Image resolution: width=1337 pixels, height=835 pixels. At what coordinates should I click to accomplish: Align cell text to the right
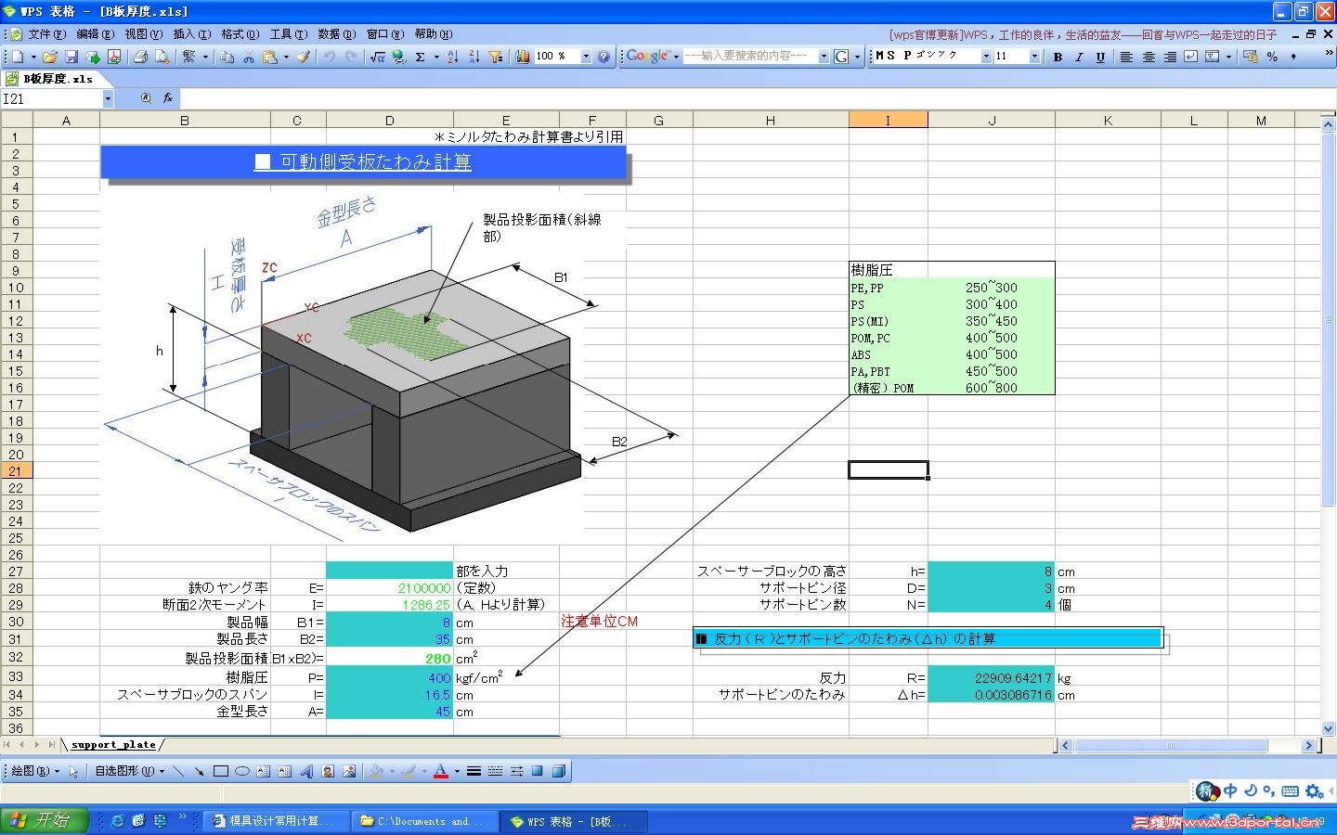[x=1170, y=57]
